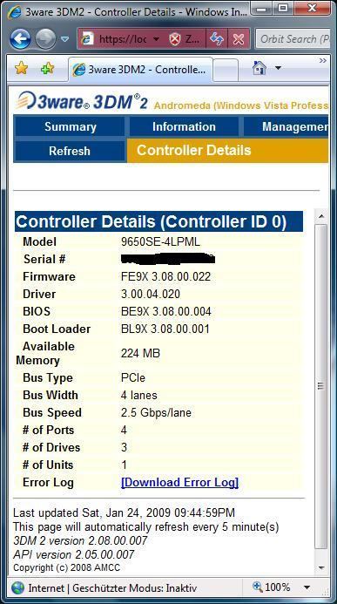Open the address bar history dropdown

[x=156, y=39]
